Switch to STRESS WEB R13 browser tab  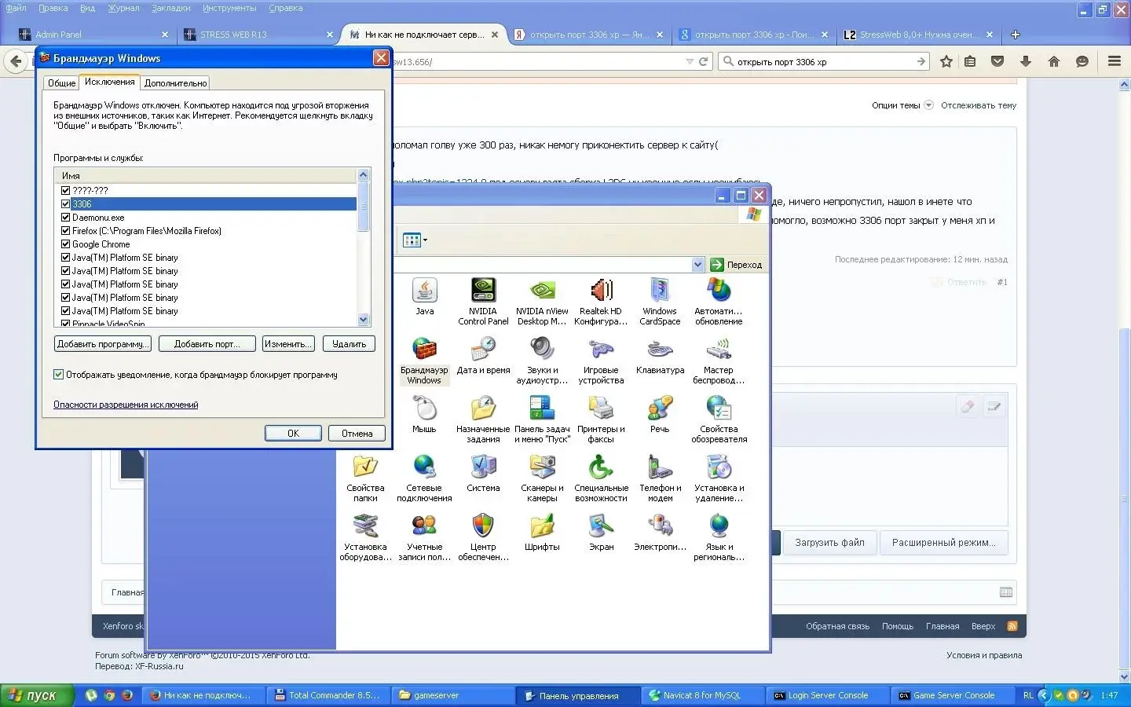point(258,35)
